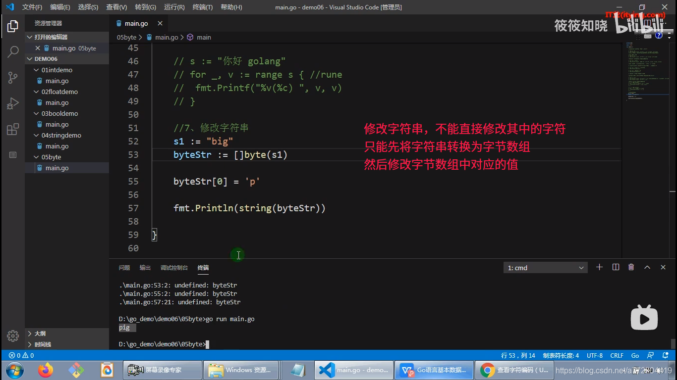Open the Source Control view
Image resolution: width=677 pixels, height=380 pixels.
coord(13,77)
